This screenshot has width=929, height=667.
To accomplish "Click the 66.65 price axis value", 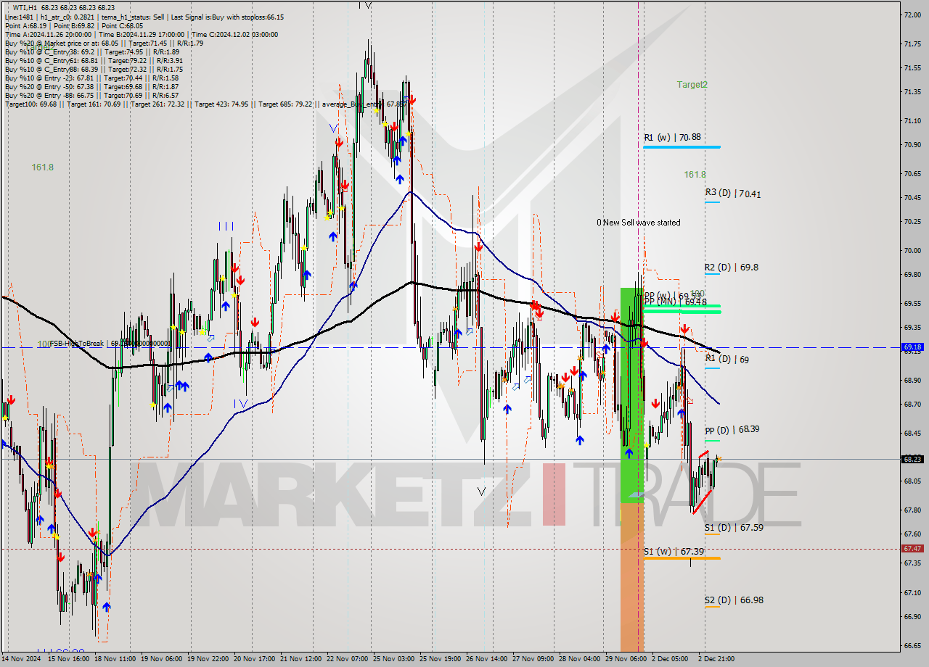I will [x=912, y=645].
